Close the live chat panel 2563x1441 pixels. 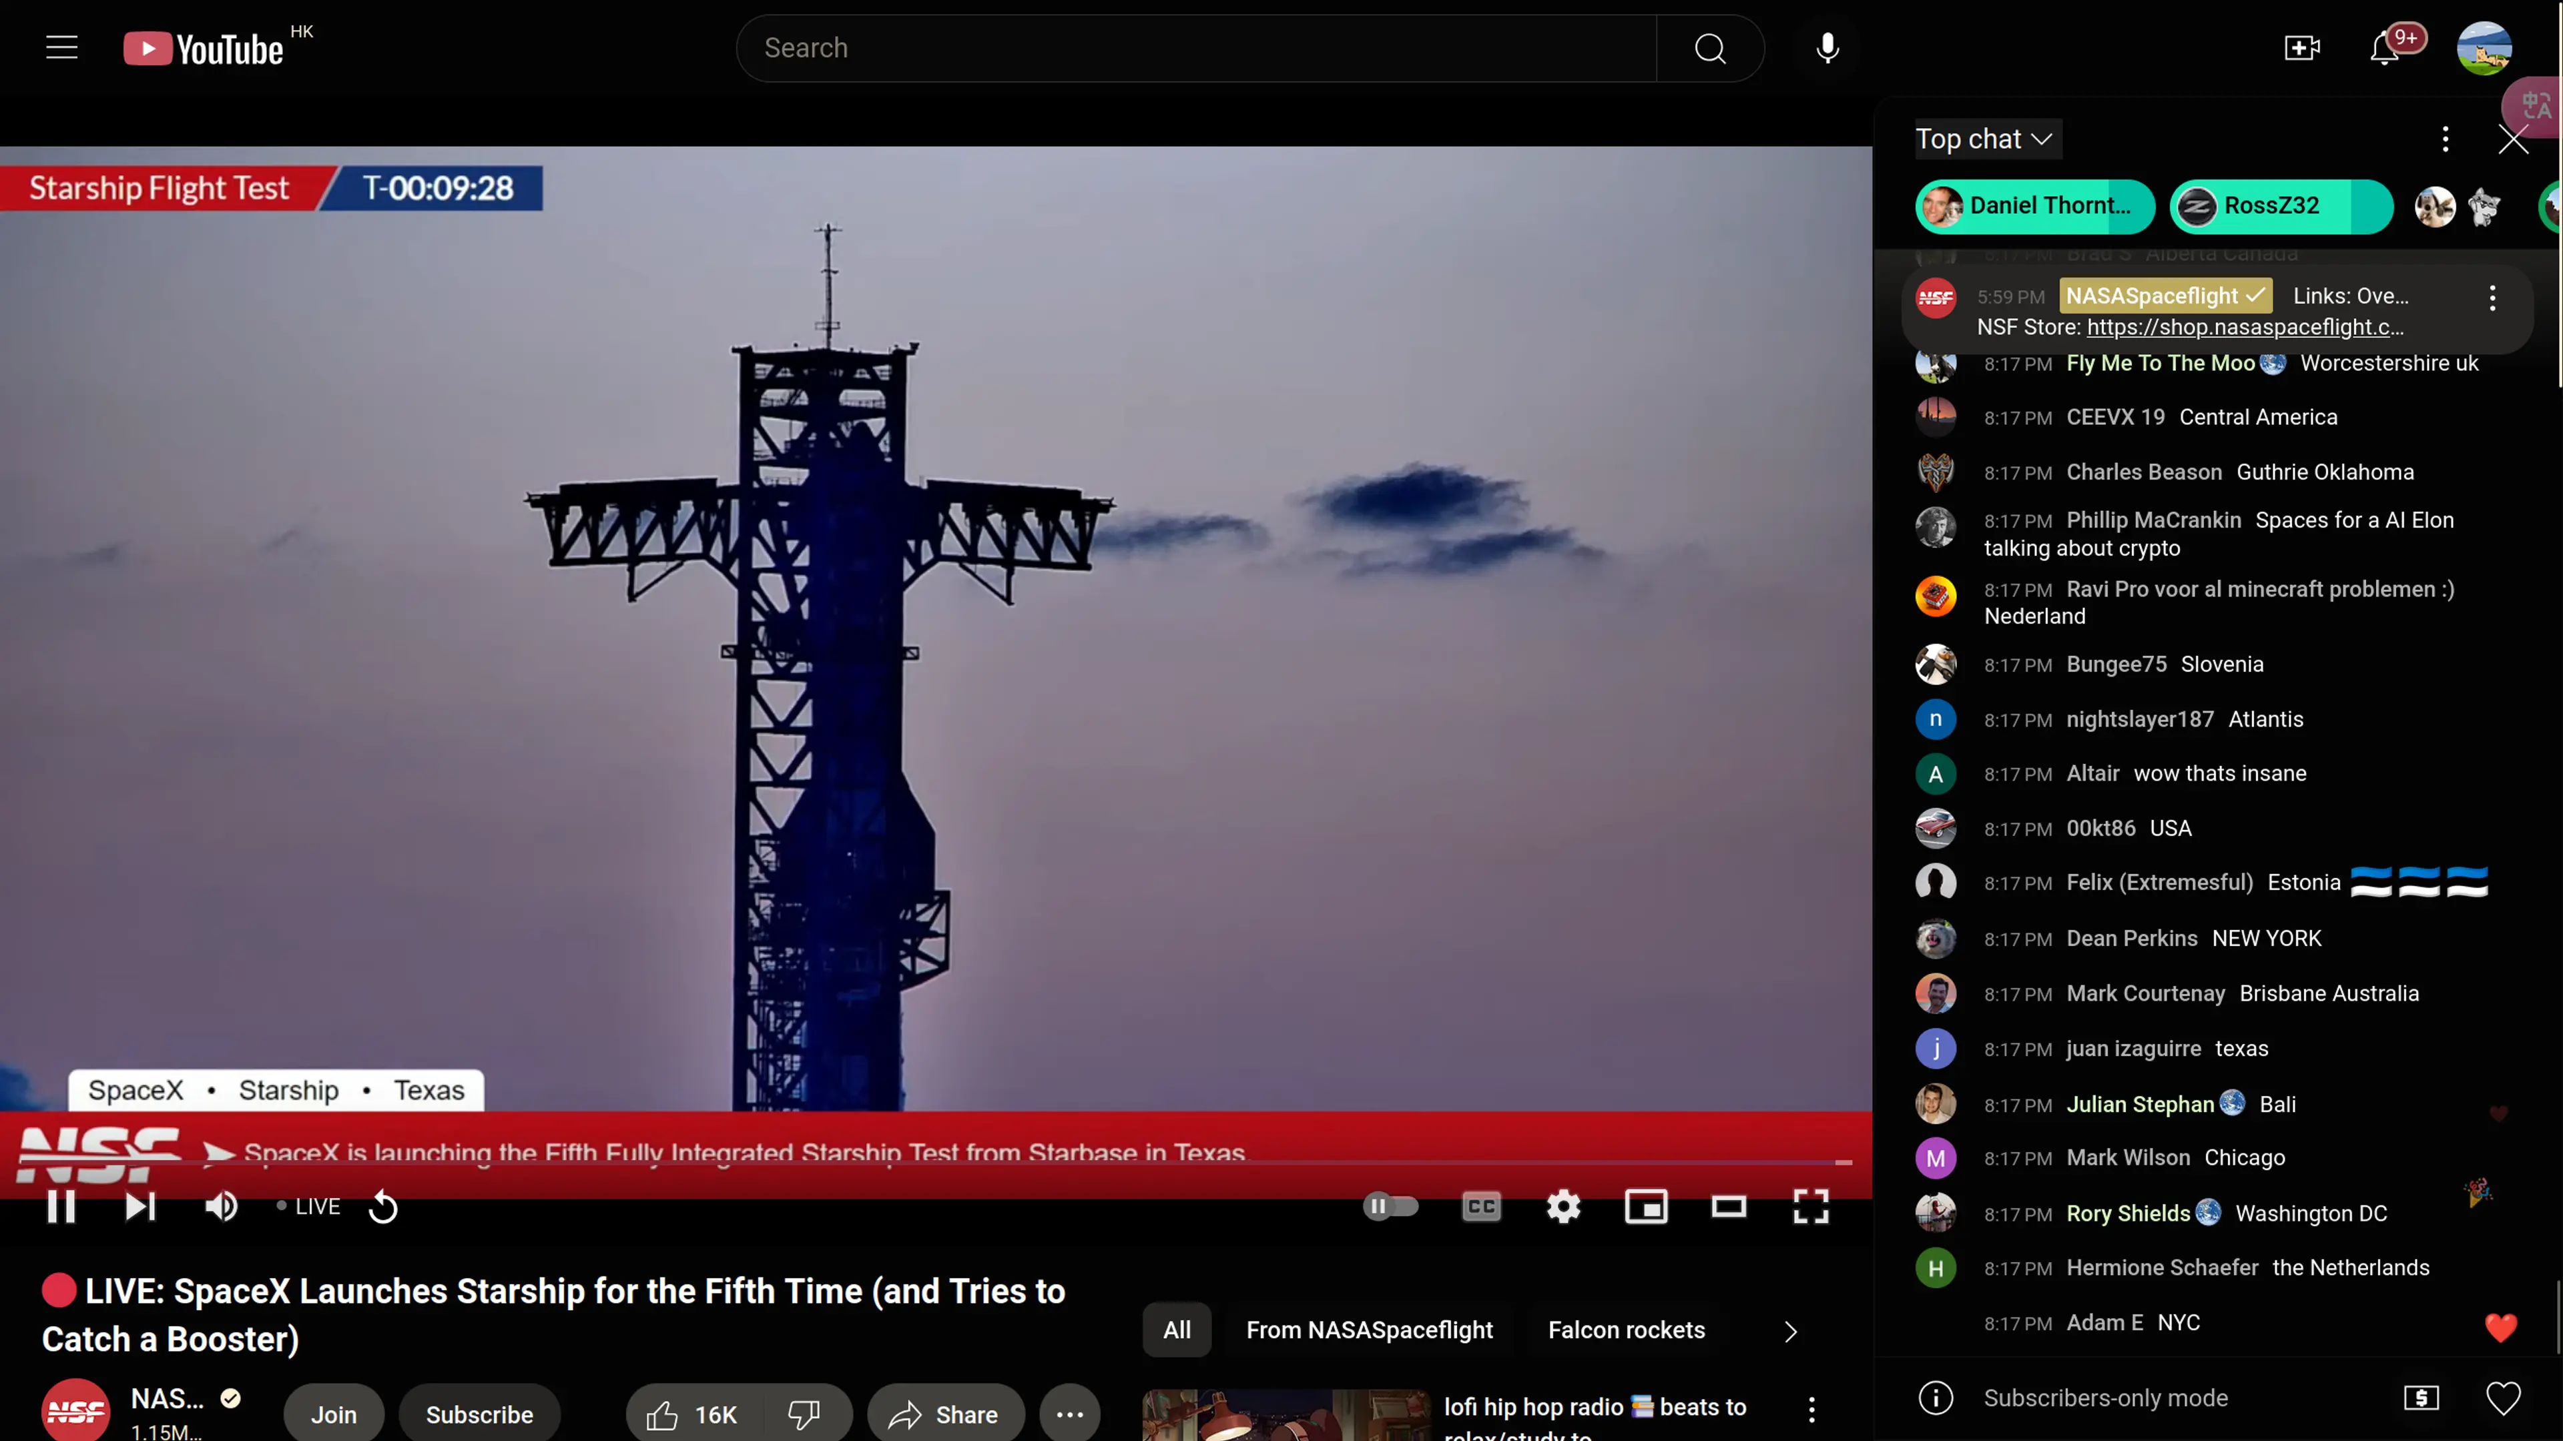(x=2513, y=139)
